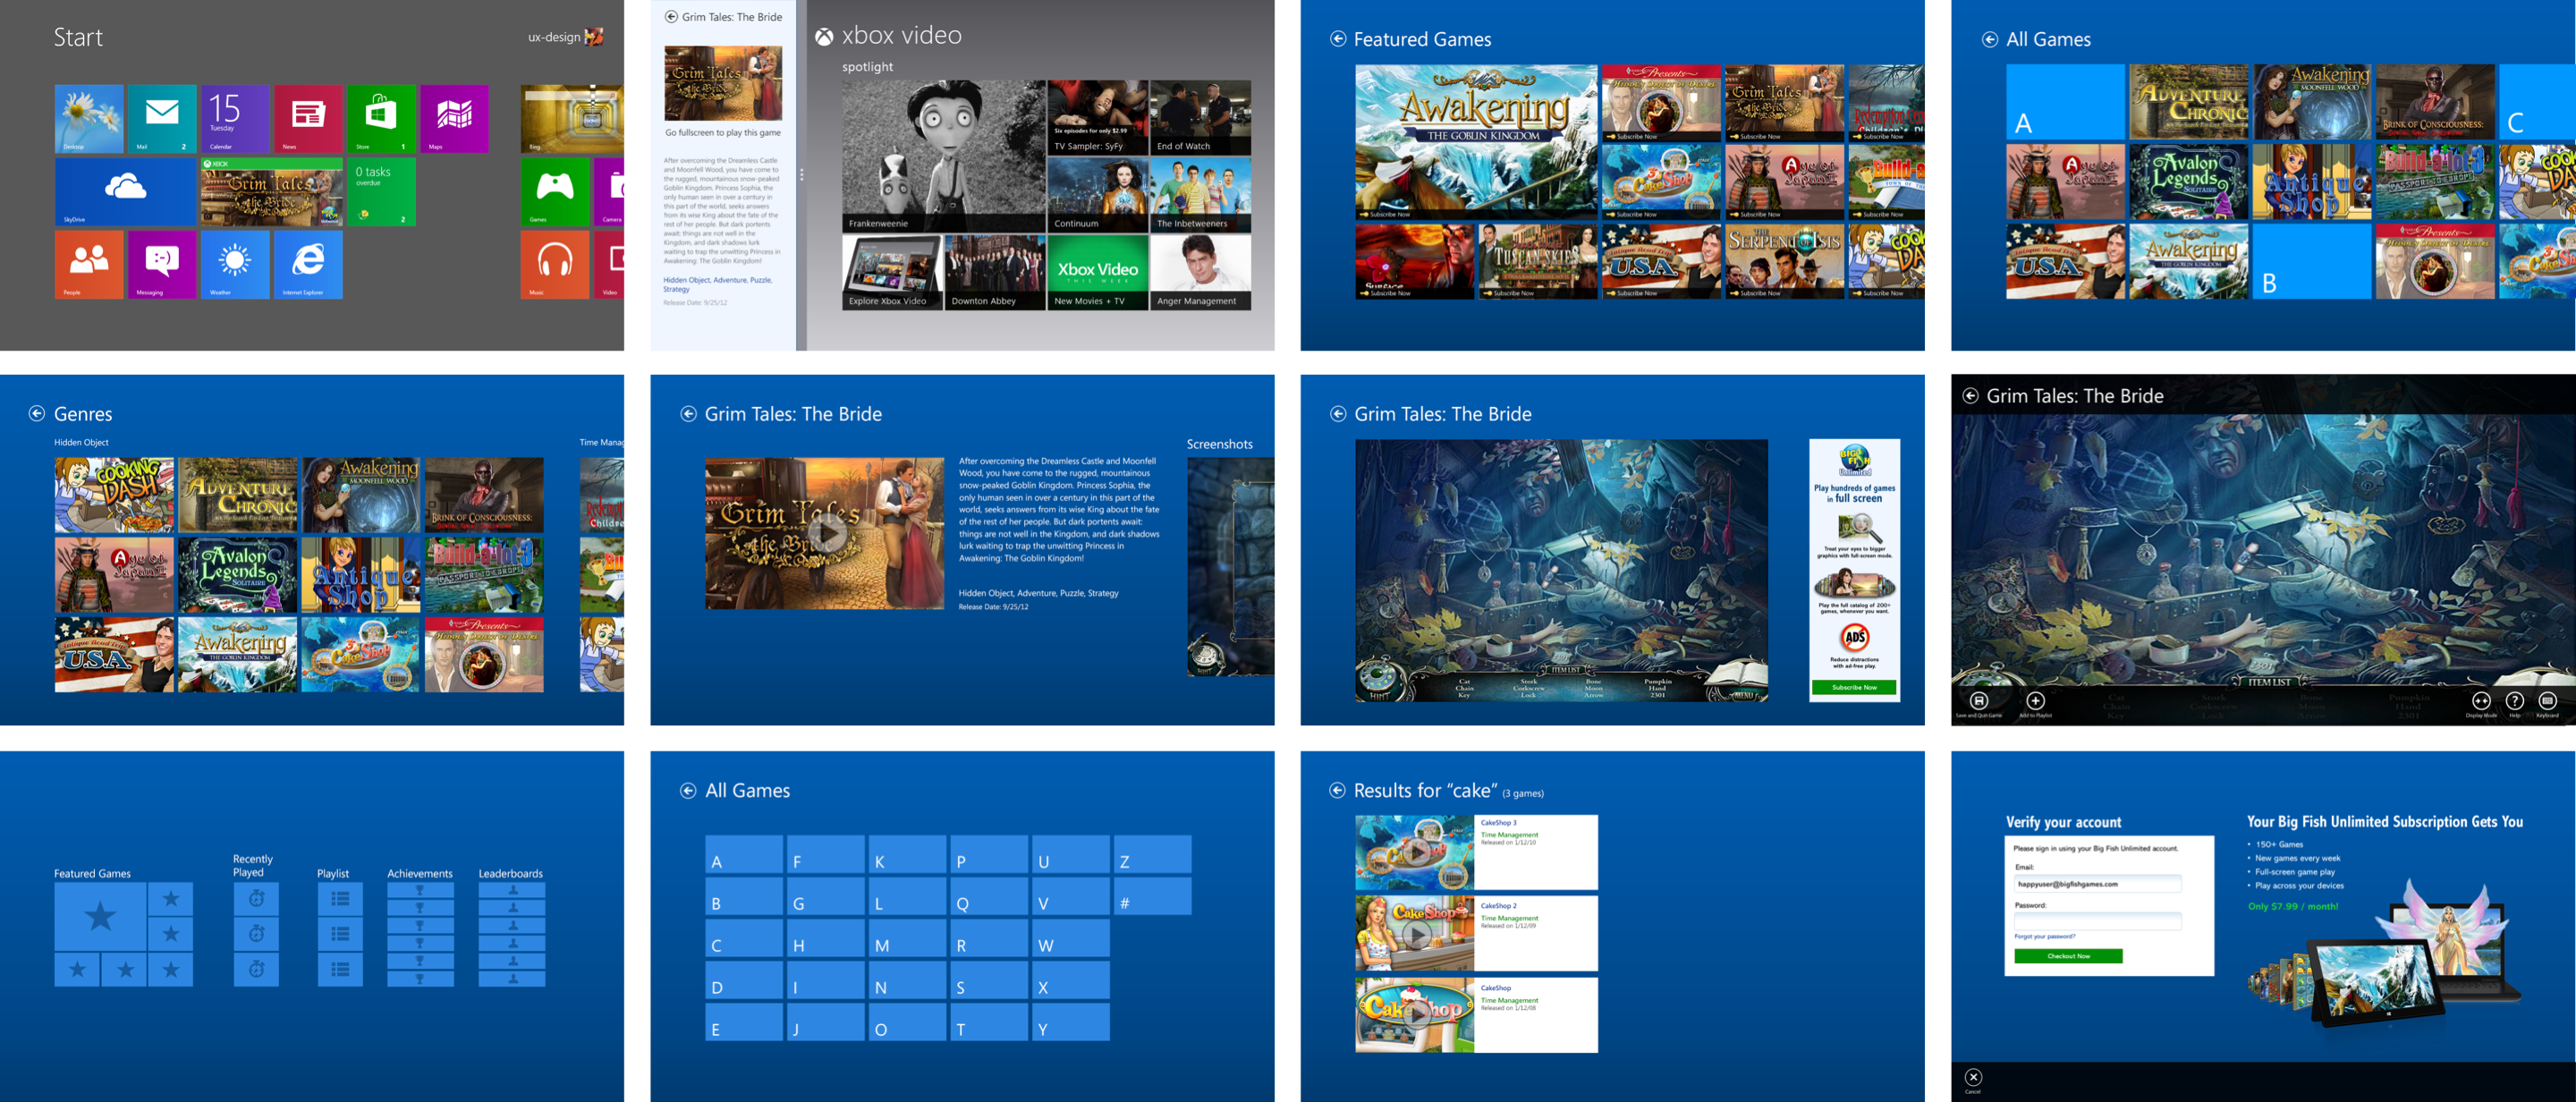2576x1102 pixels.
Task: Select letter M in All Games letter grid
Action: click(907, 938)
